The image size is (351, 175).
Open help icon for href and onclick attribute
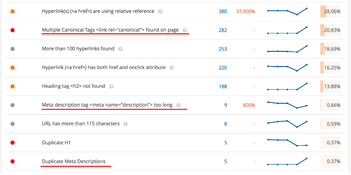(x=172, y=67)
